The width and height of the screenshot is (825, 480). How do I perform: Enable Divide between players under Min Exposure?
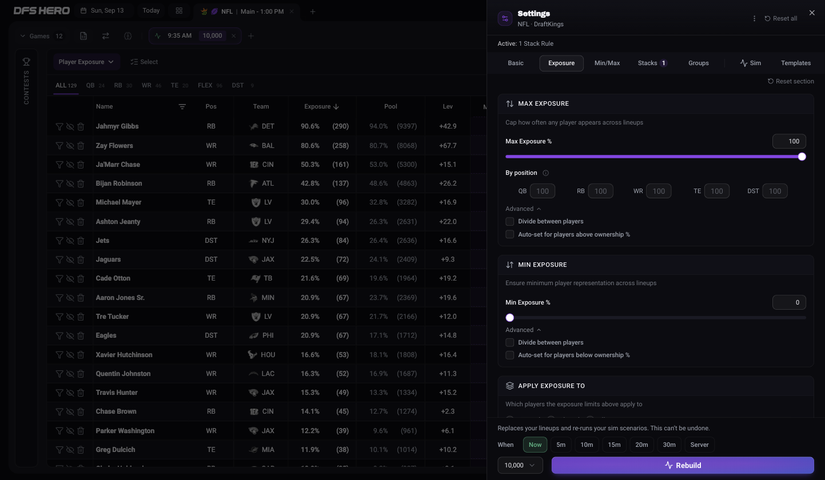point(510,342)
